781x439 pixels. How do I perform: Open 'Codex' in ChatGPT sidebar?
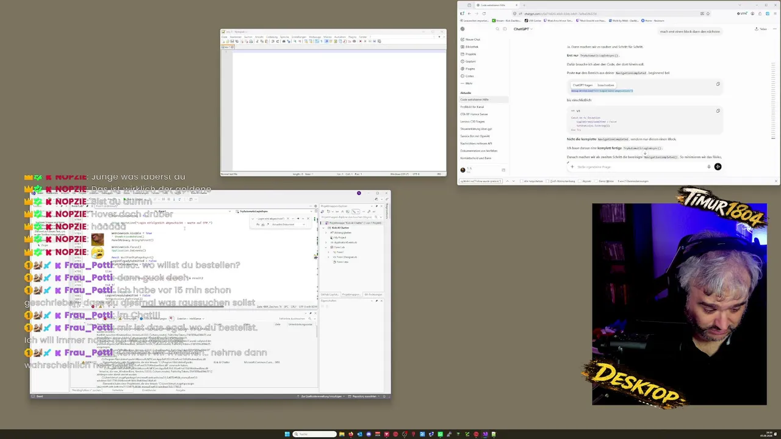pos(467,76)
